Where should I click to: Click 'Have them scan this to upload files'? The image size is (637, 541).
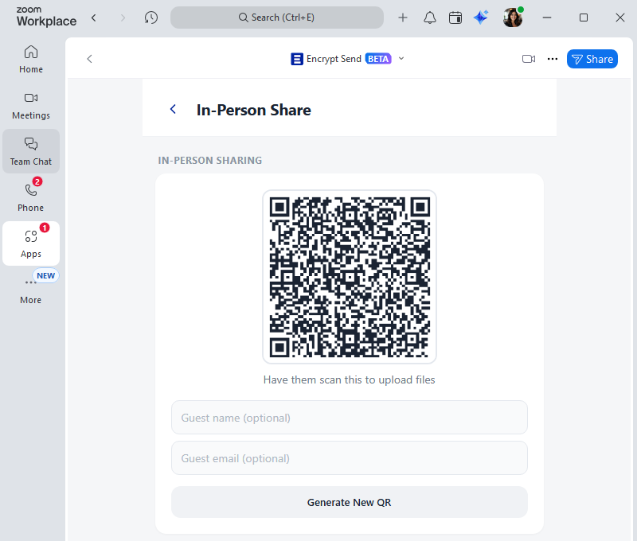(x=350, y=379)
